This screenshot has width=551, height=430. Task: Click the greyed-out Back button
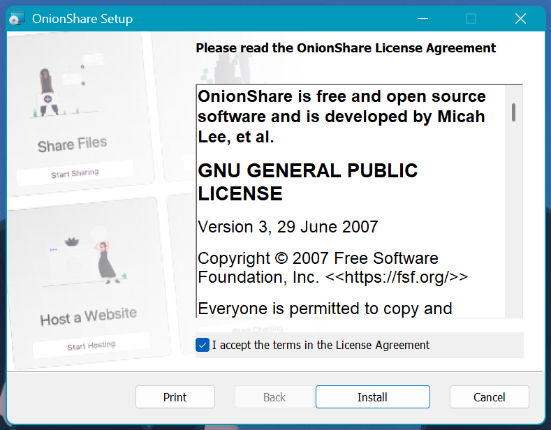(274, 397)
